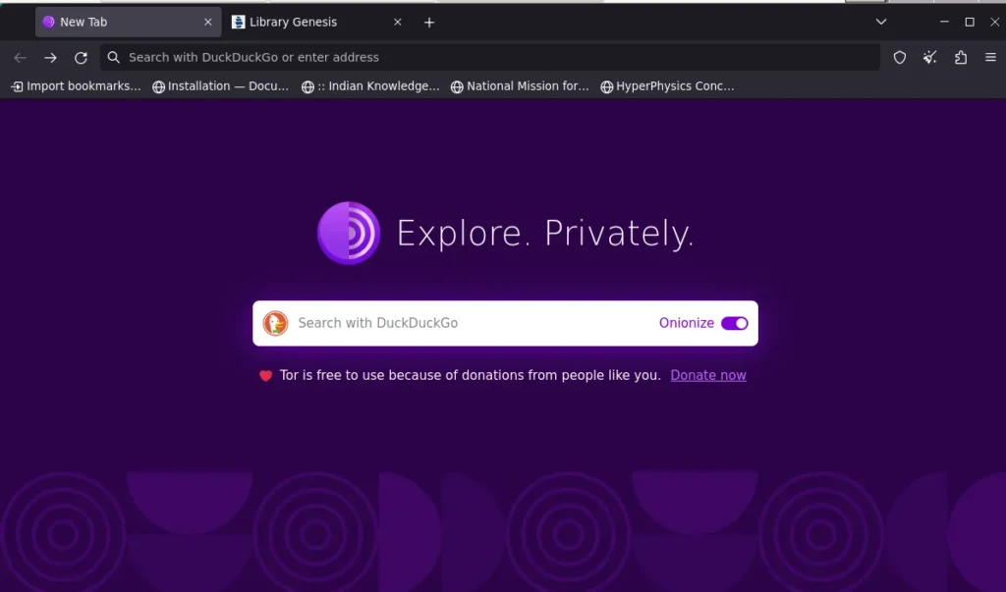This screenshot has width=1006, height=592.
Task: Click the Search with DuckDuckGo box
Action: click(x=505, y=323)
